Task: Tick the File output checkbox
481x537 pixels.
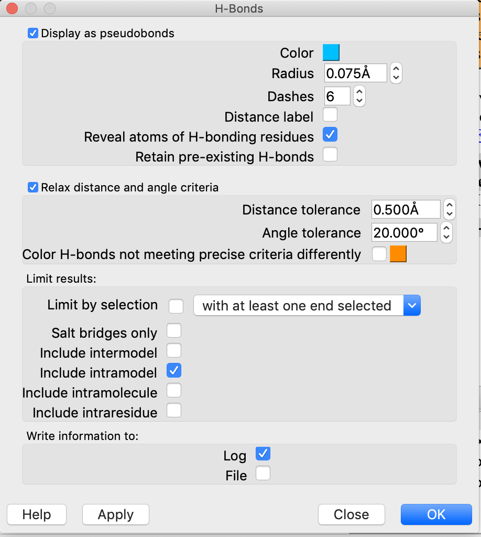Action: click(x=263, y=474)
